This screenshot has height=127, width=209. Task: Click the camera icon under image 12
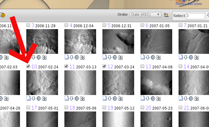(121, 98)
